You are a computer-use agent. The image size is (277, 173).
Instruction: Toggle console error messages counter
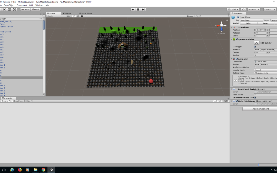click(x=226, y=101)
